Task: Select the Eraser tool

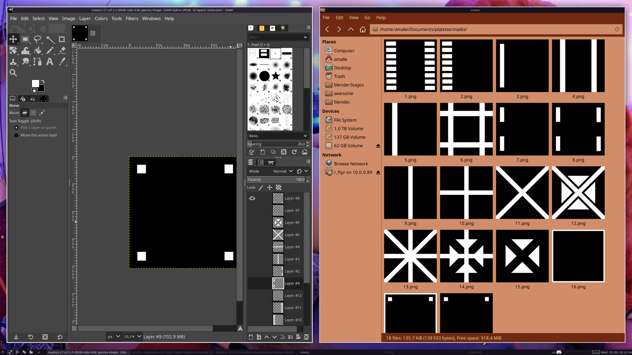Action: click(62, 51)
